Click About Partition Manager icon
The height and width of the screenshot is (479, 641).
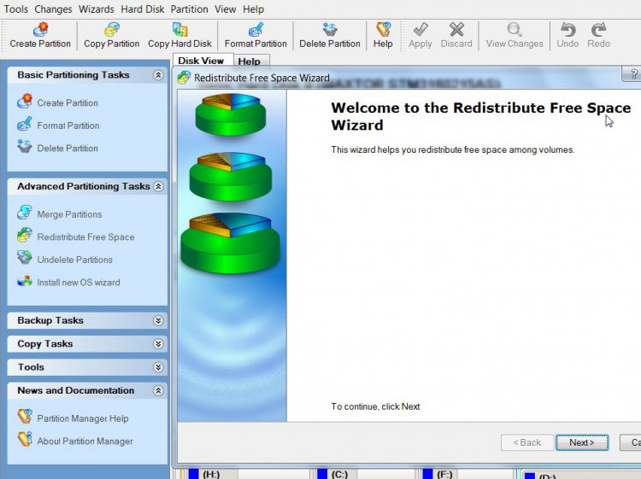pos(25,440)
